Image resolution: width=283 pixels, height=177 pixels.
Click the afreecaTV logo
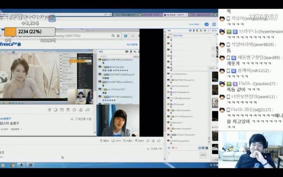[x=10, y=44]
